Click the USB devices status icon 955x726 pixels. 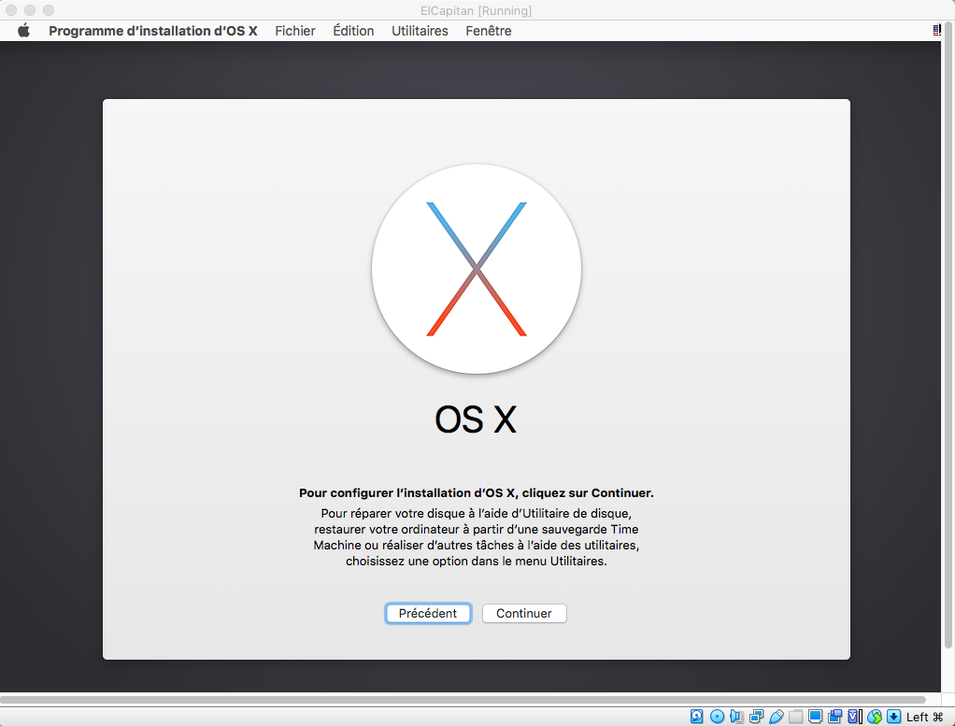776,717
